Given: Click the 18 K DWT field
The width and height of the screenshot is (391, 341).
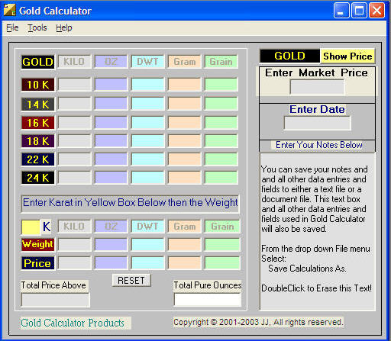Looking at the screenshot, I should [147, 141].
